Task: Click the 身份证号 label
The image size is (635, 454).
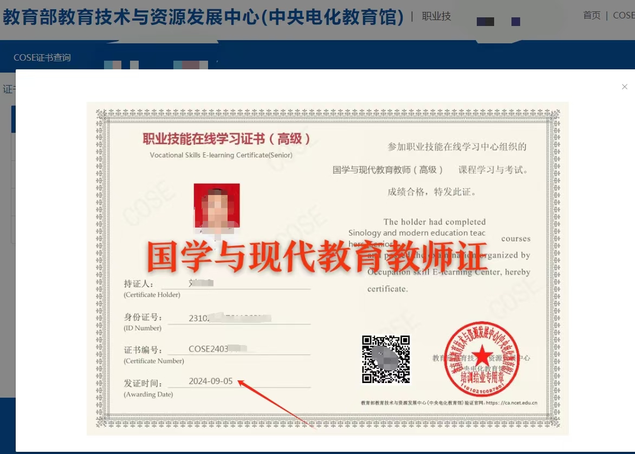Action: (143, 317)
